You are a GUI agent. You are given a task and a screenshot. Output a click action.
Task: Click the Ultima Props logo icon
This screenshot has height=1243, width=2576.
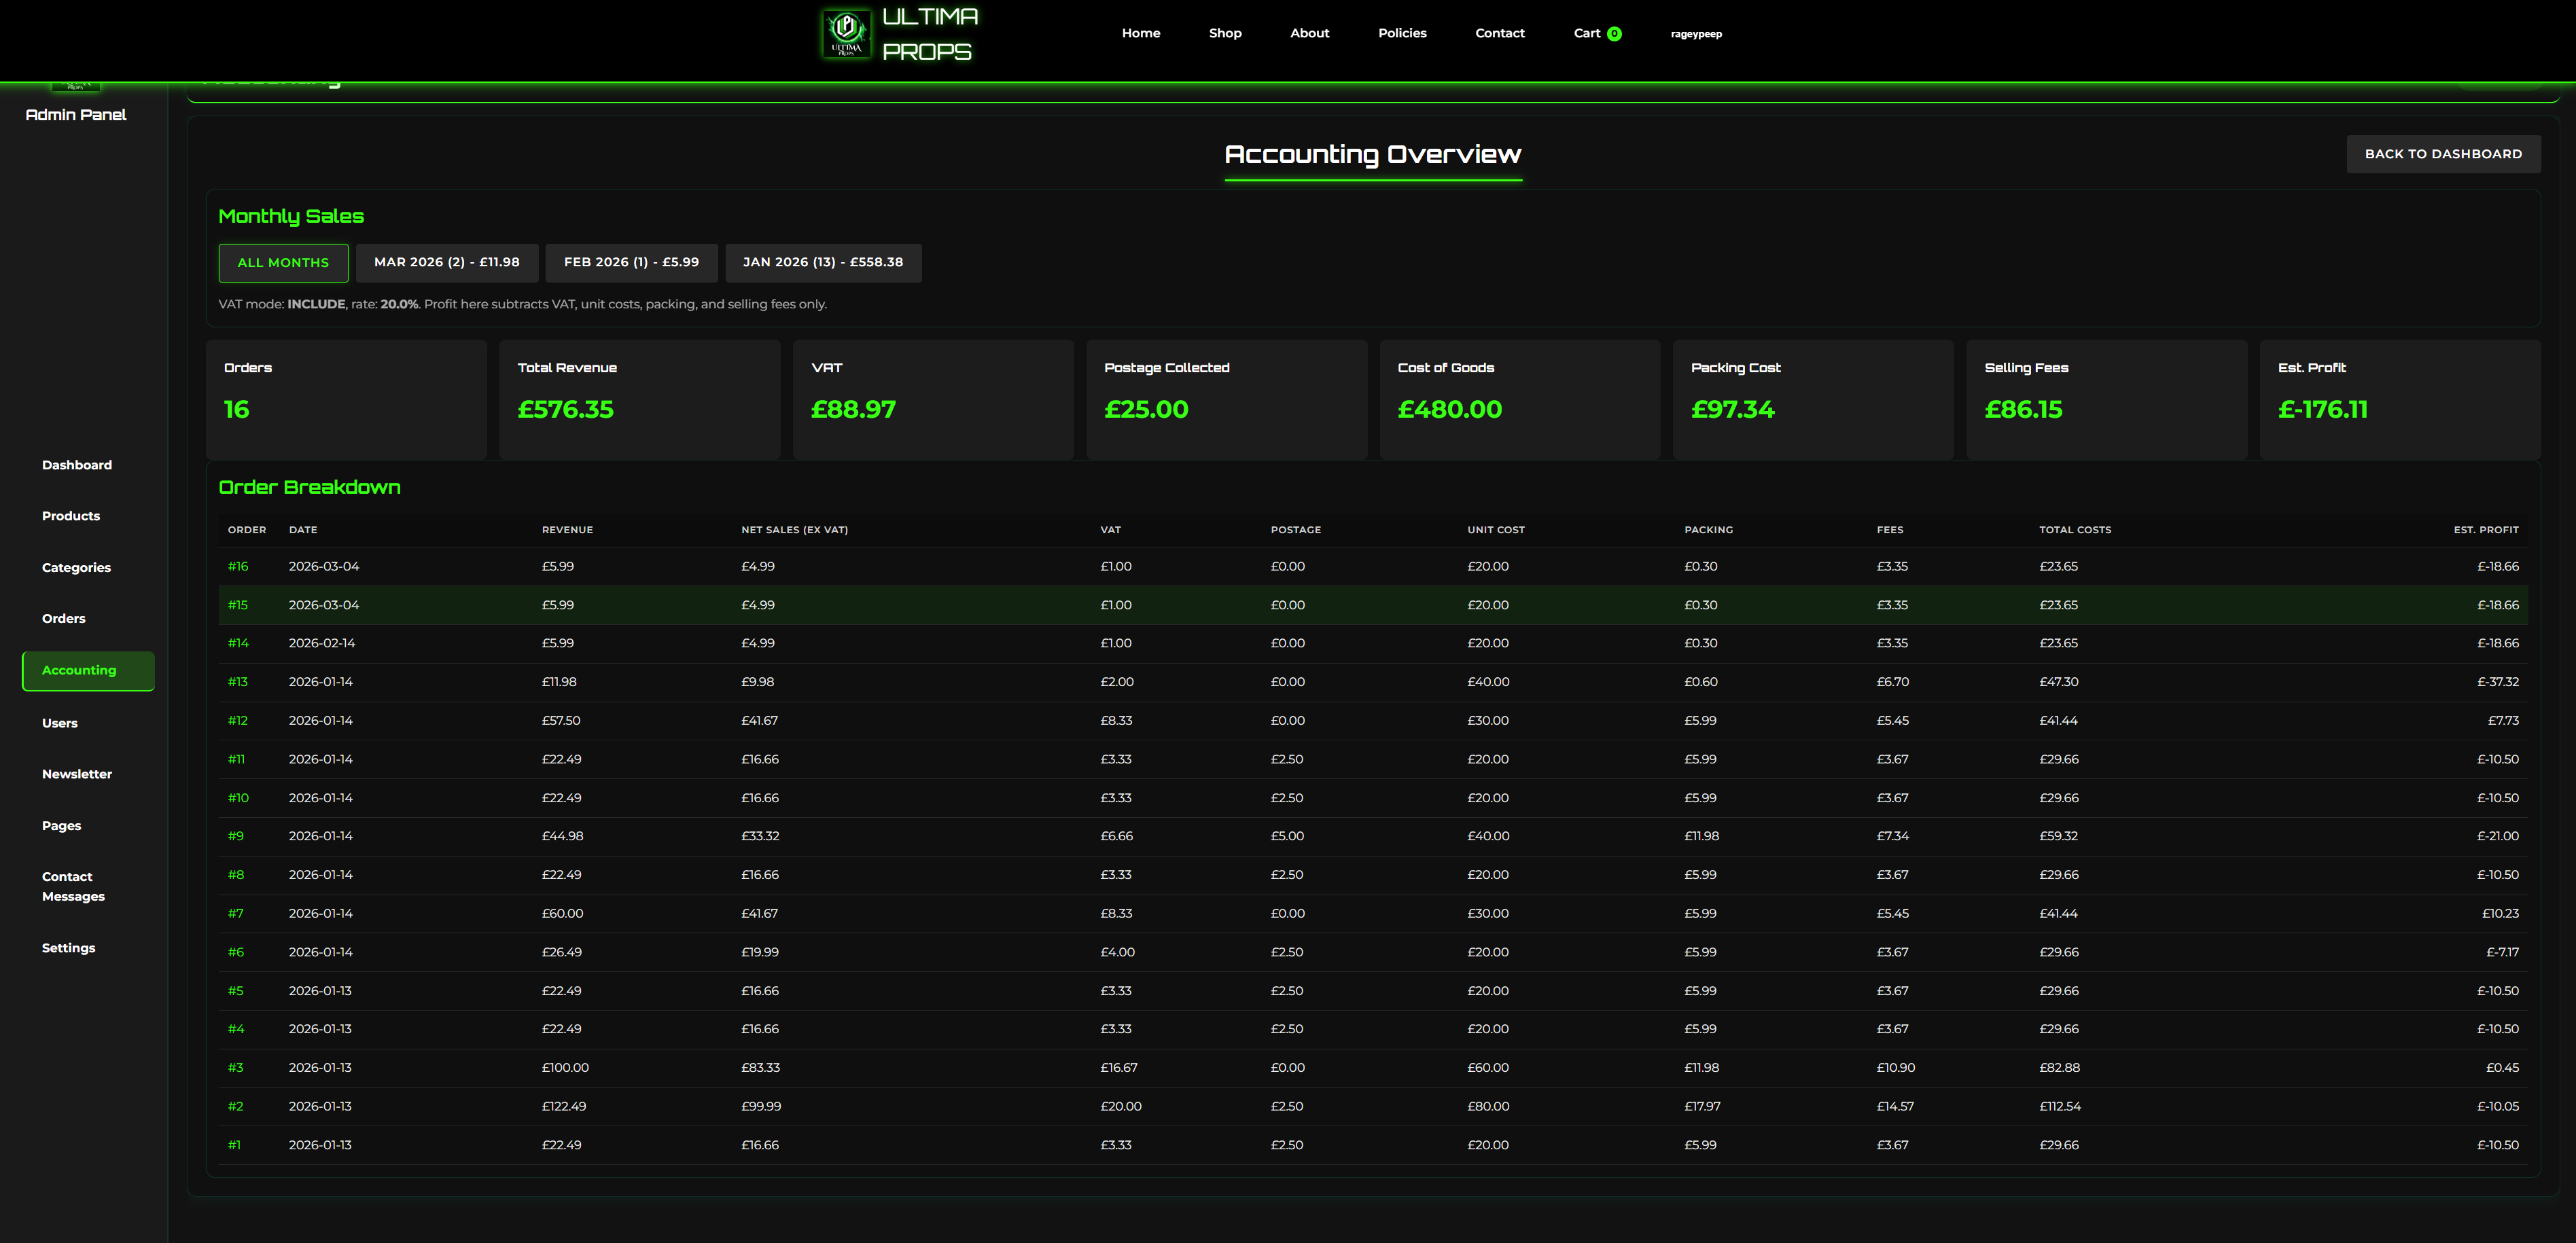click(845, 33)
